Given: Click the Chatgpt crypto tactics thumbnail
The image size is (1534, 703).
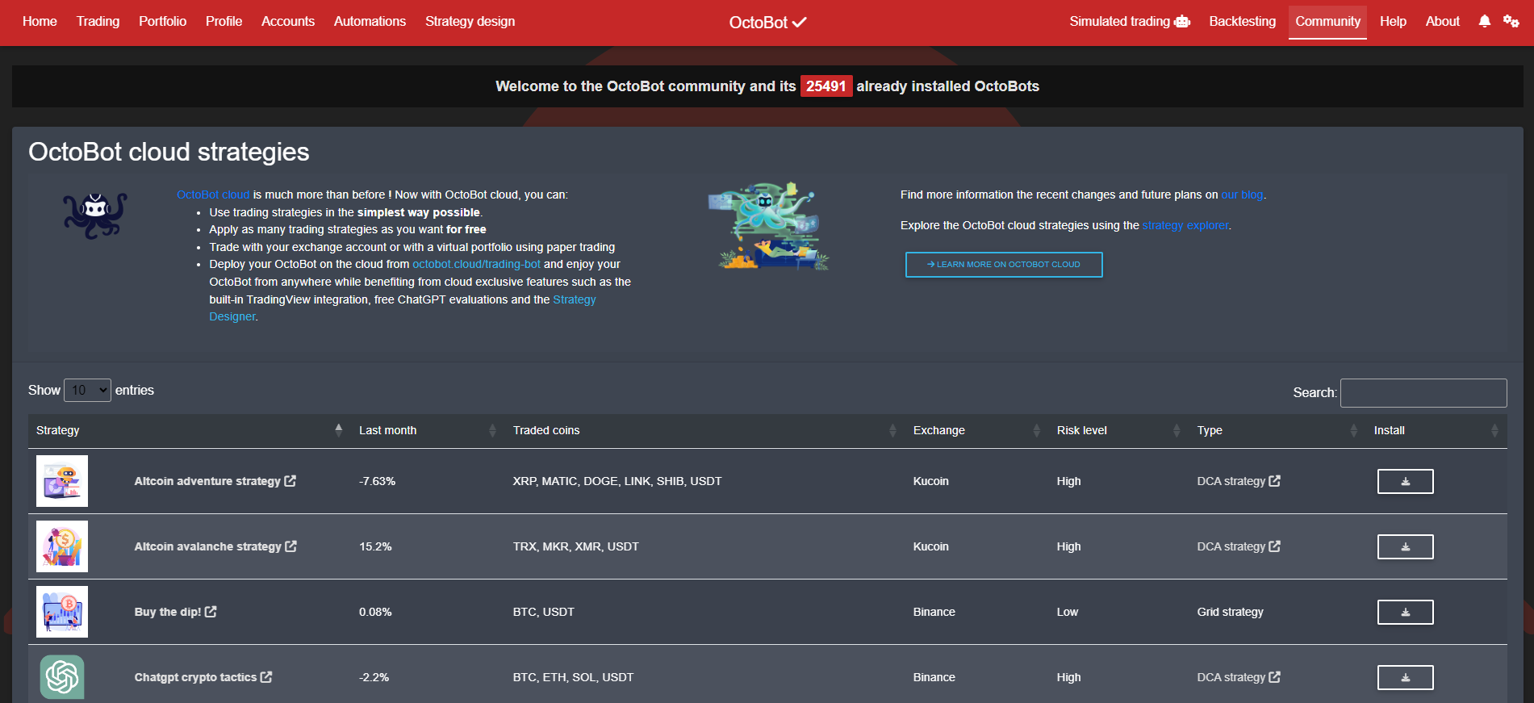Looking at the screenshot, I should (x=62, y=677).
